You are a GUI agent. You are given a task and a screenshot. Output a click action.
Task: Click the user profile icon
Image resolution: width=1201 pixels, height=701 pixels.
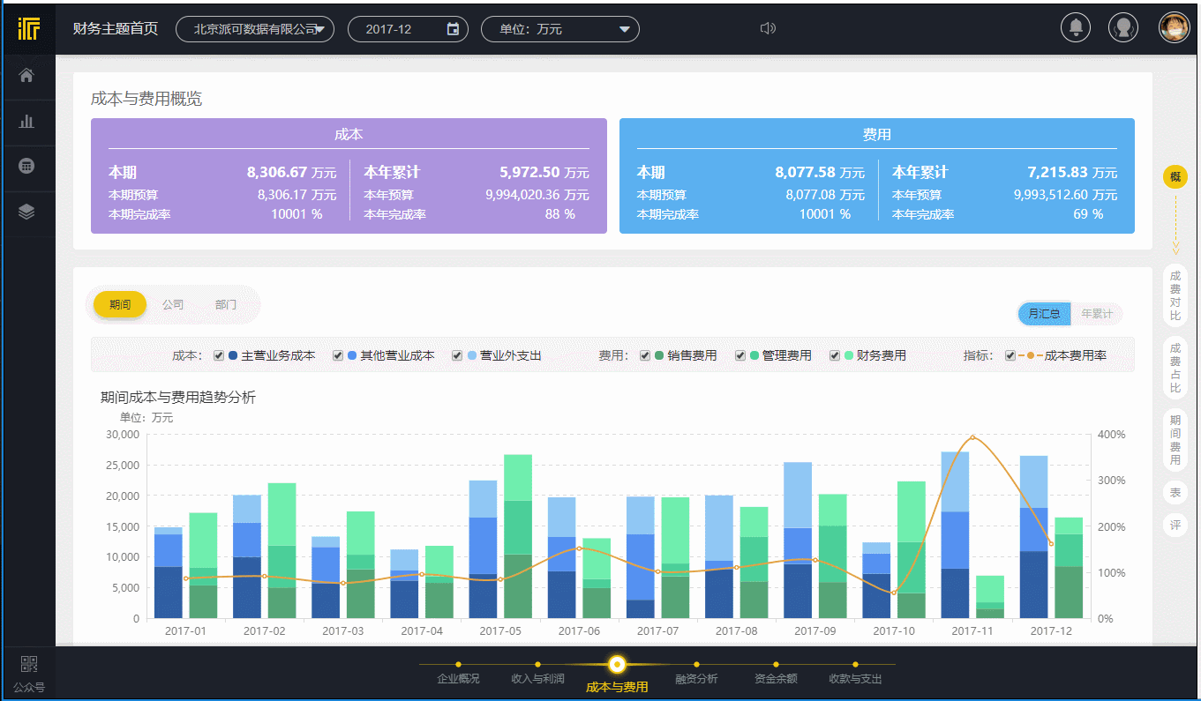[x=1123, y=27]
